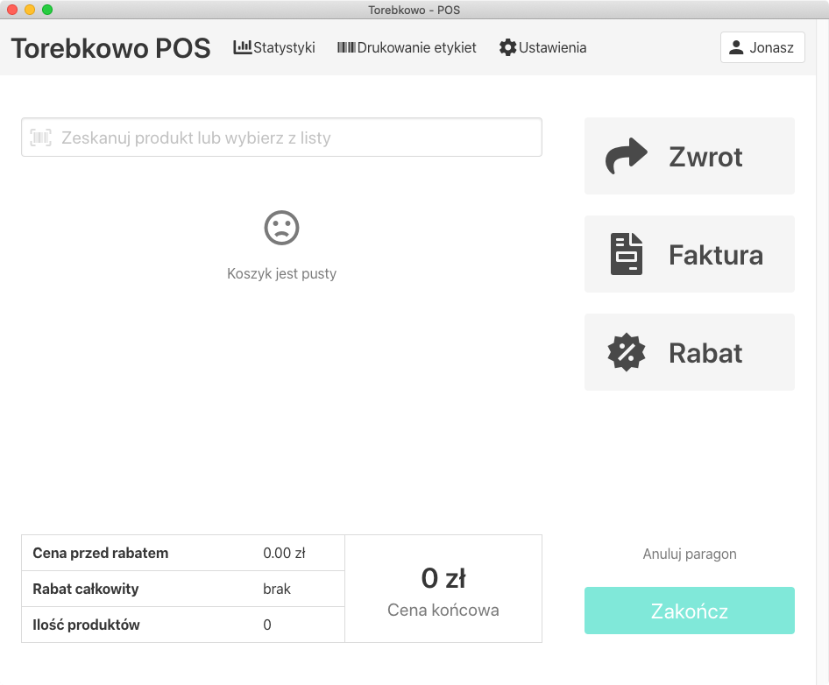
Task: Click the Rabat percent badge icon
Action: pyautogui.click(x=627, y=353)
